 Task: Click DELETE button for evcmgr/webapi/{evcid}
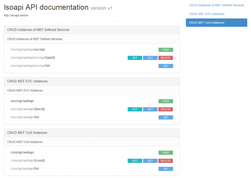[x=166, y=109]
